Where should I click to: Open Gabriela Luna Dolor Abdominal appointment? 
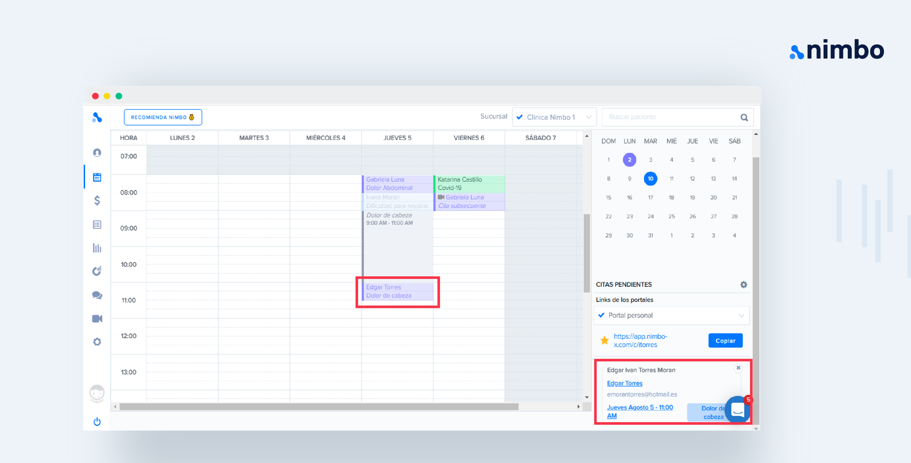click(398, 184)
